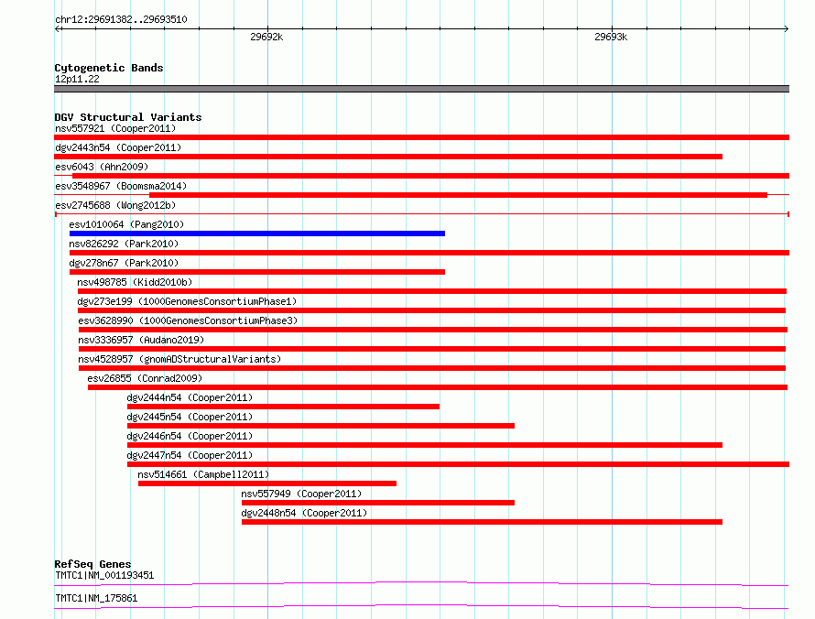
Task: Select the esv26855 (Conrad2009) label
Action: [145, 378]
